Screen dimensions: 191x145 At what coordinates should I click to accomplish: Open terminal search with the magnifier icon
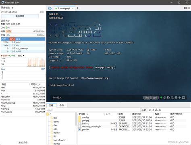172,98
